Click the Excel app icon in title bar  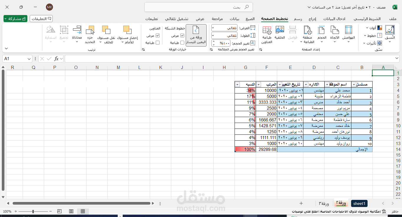click(x=394, y=7)
